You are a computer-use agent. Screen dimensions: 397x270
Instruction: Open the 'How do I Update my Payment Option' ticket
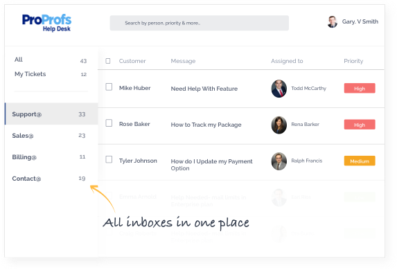tap(212, 165)
